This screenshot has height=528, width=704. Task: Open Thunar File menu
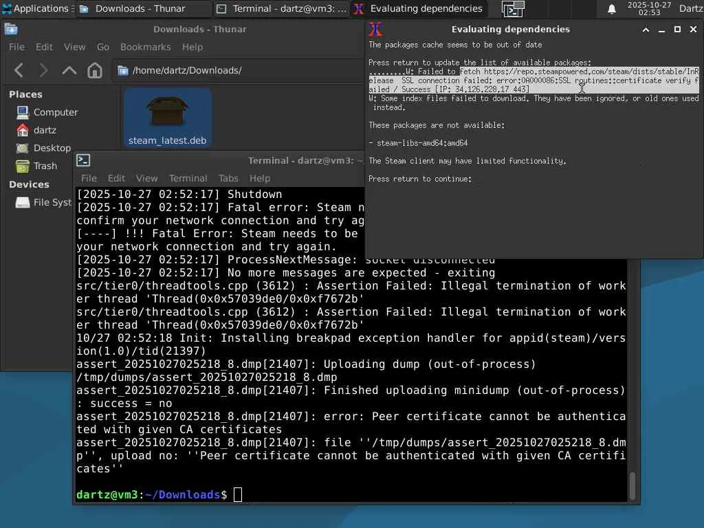[x=17, y=47]
